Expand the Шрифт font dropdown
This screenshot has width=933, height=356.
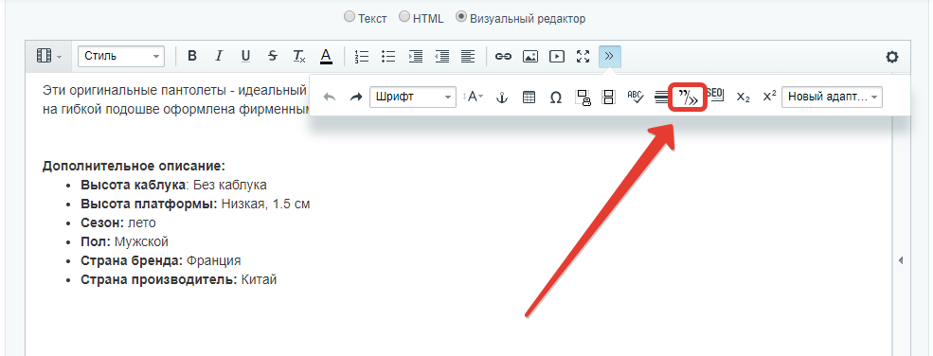413,97
